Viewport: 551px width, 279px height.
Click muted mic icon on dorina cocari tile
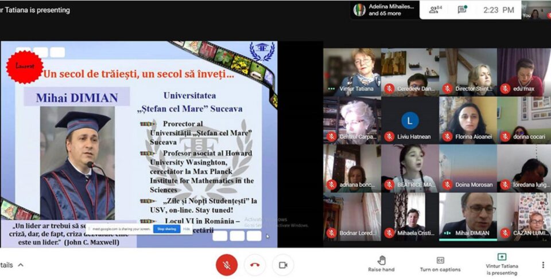click(x=505, y=136)
